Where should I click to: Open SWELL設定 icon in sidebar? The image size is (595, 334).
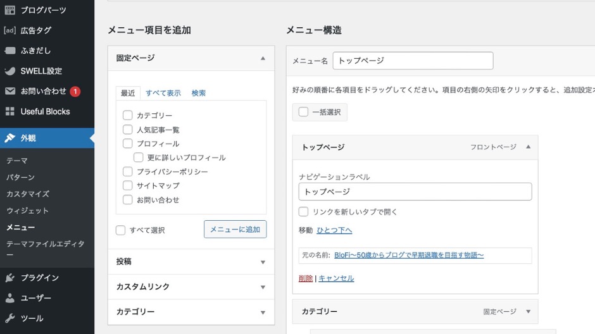(10, 71)
